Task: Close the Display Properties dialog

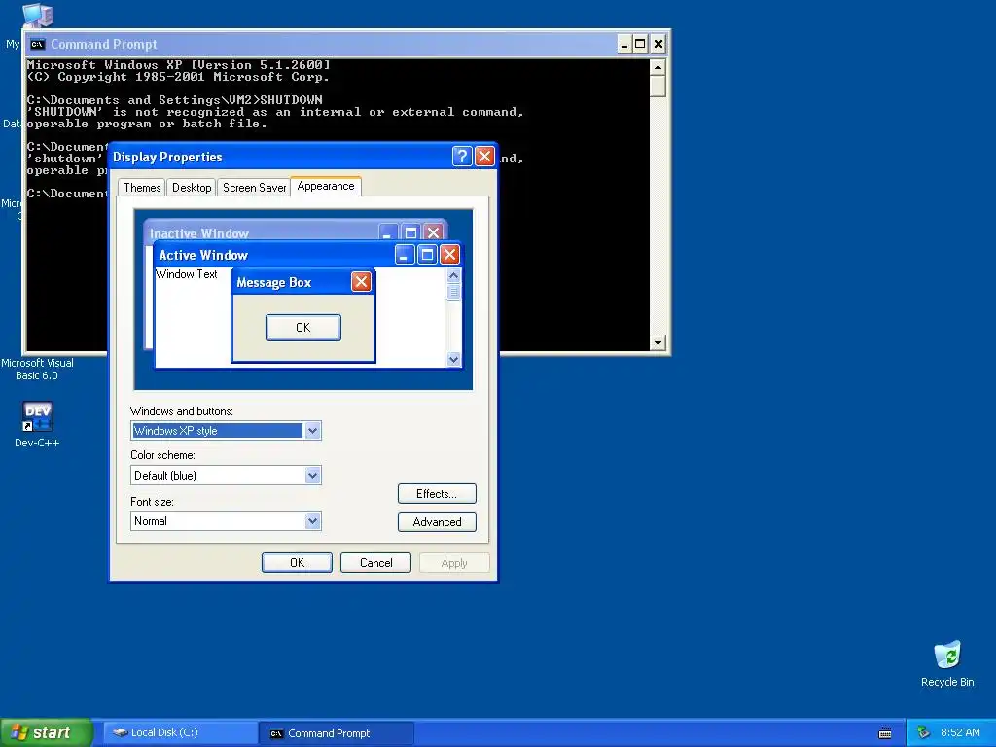Action: tap(484, 157)
